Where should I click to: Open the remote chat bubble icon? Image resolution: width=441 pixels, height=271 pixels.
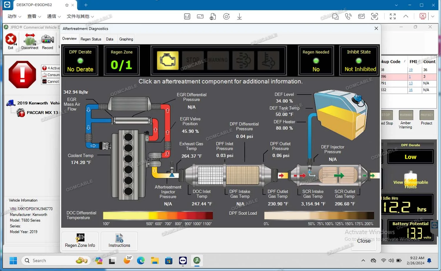coord(335,16)
